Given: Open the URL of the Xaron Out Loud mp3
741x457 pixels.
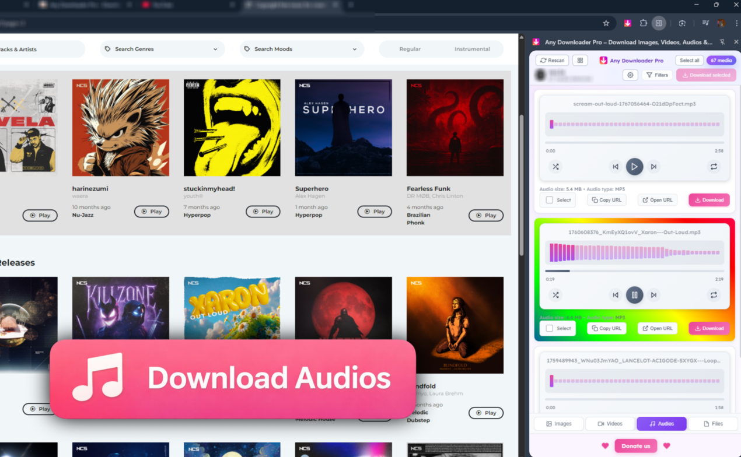Looking at the screenshot, I should (658, 328).
